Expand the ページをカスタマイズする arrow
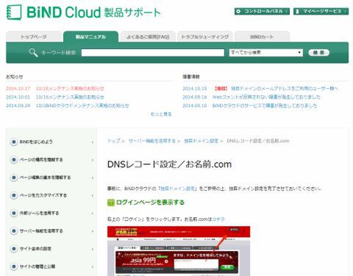The width and height of the screenshot is (353, 276). pos(93,195)
